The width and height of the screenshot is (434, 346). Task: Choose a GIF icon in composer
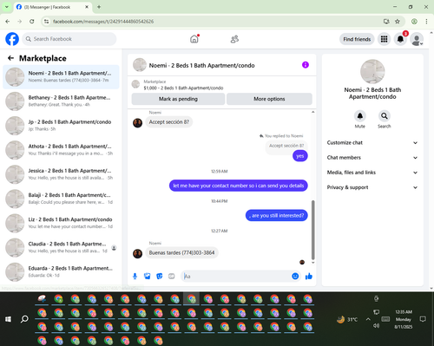click(x=172, y=277)
